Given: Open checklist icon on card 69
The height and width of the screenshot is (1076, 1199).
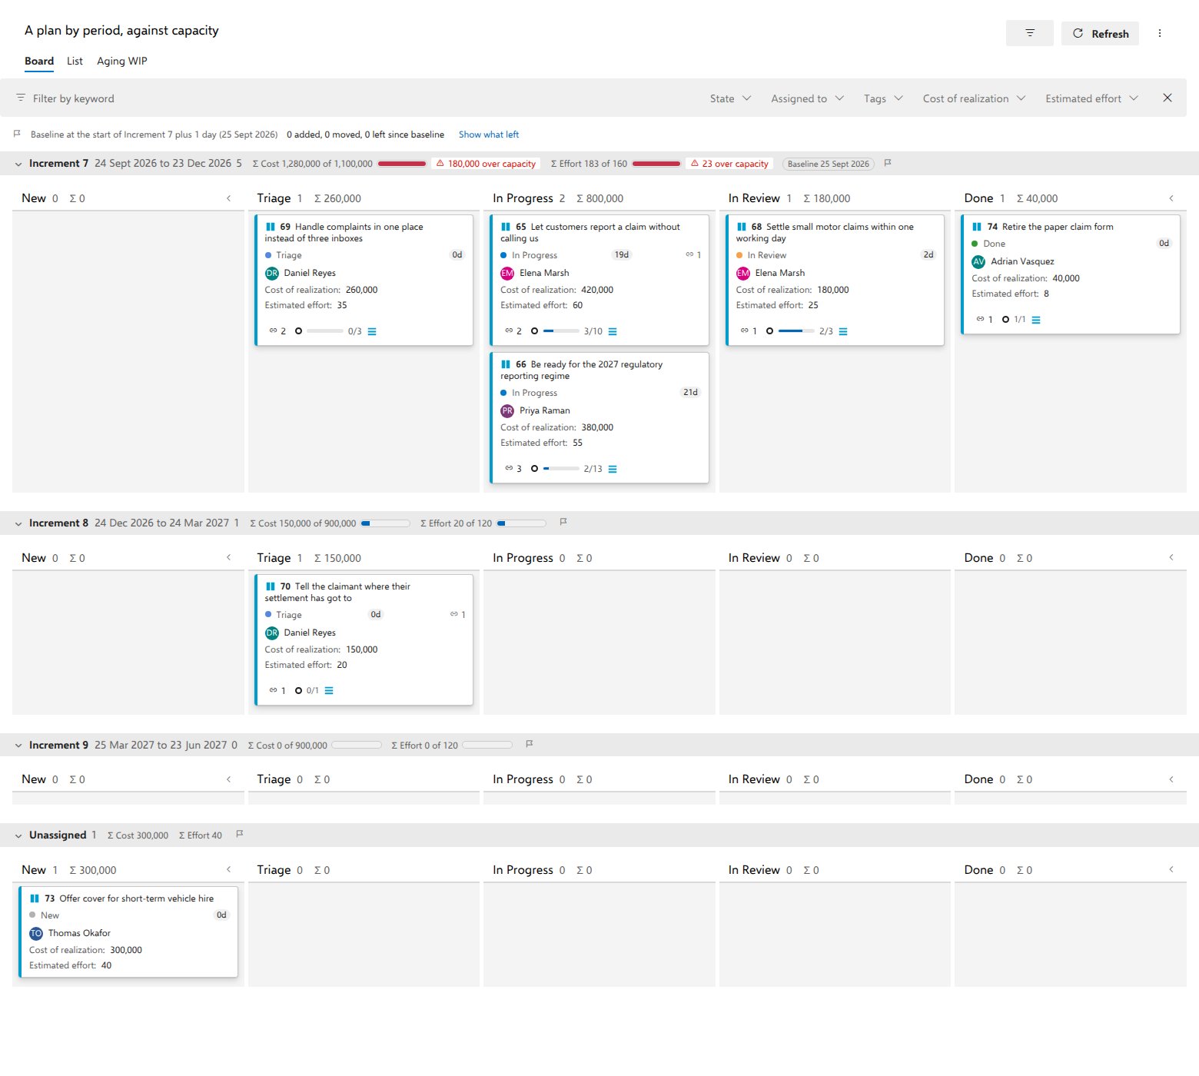Looking at the screenshot, I should (372, 331).
